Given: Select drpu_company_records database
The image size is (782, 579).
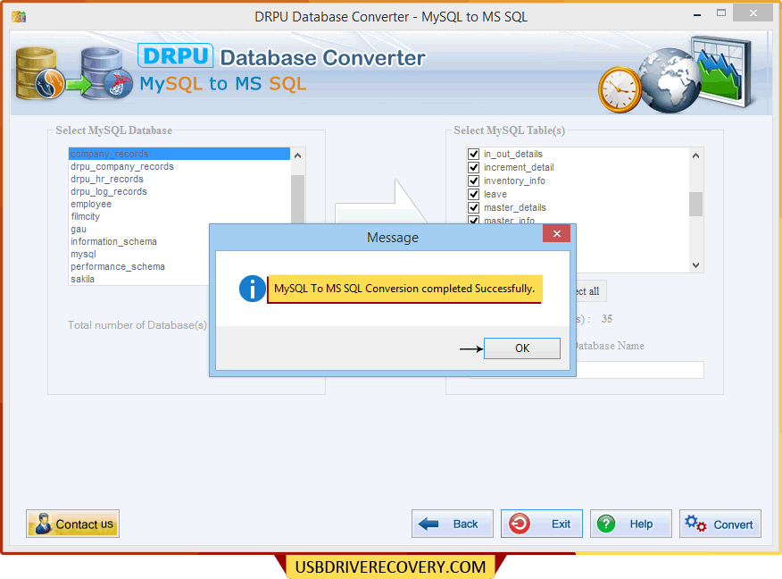Looking at the screenshot, I should click(x=179, y=166).
